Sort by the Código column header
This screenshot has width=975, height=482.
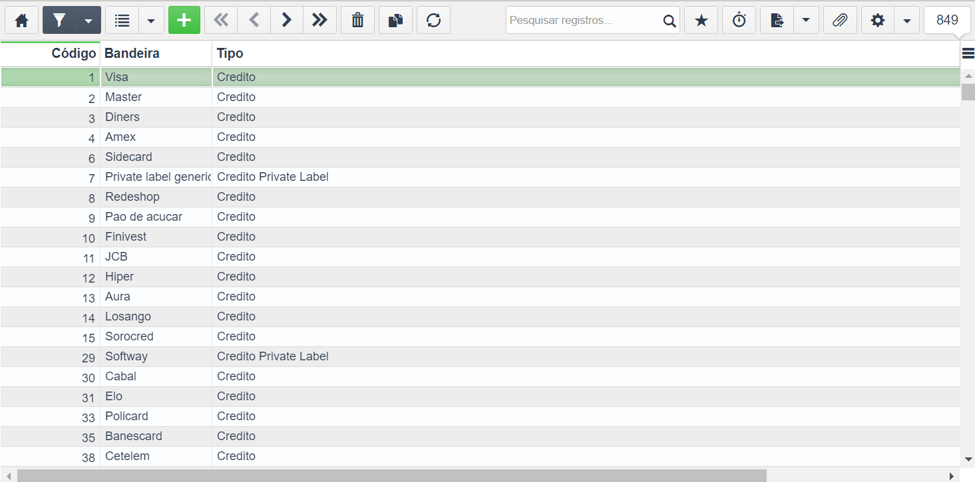point(51,54)
